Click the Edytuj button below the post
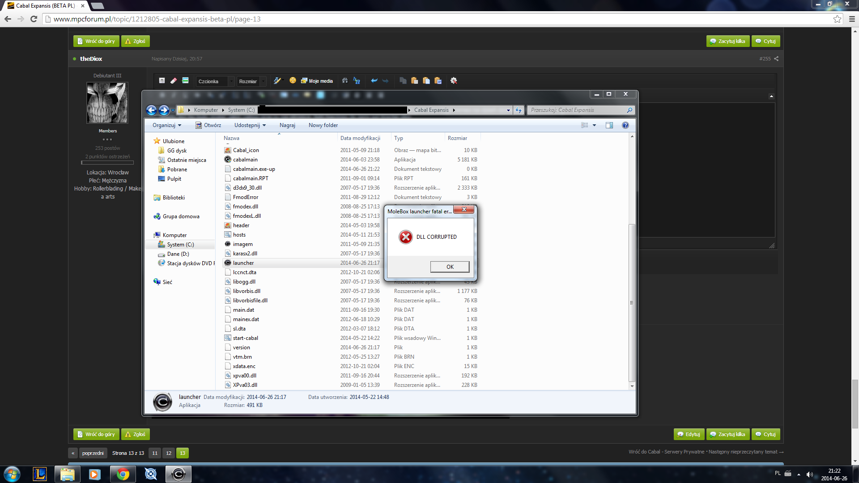Image resolution: width=859 pixels, height=483 pixels. pyautogui.click(x=689, y=434)
